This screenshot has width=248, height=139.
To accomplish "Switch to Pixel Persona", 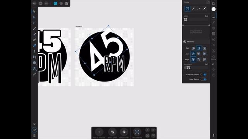I will (x=61, y=3).
